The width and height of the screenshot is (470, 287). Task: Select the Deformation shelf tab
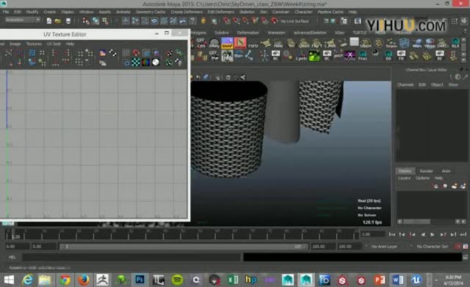[248, 32]
